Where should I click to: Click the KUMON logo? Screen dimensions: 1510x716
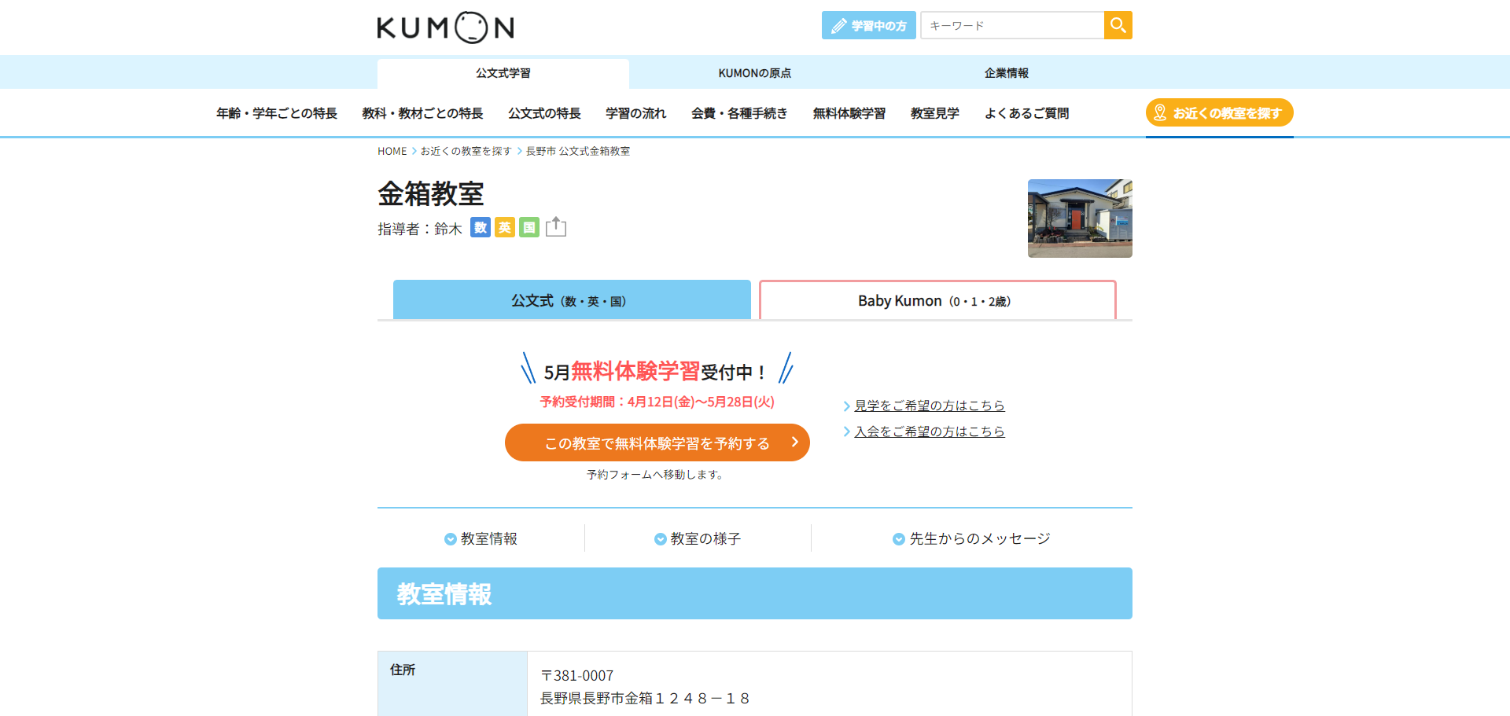(445, 26)
